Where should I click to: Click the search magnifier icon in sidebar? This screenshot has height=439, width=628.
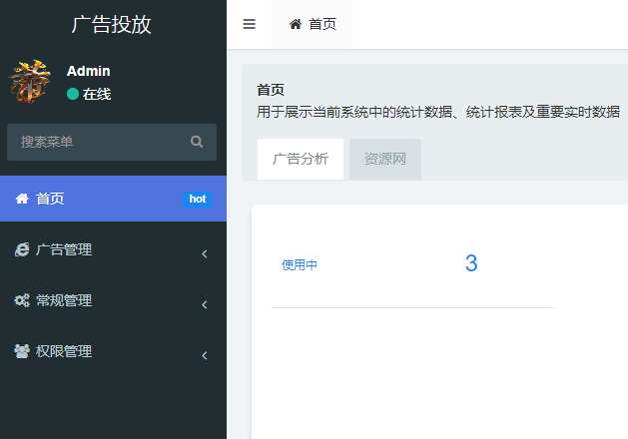197,142
